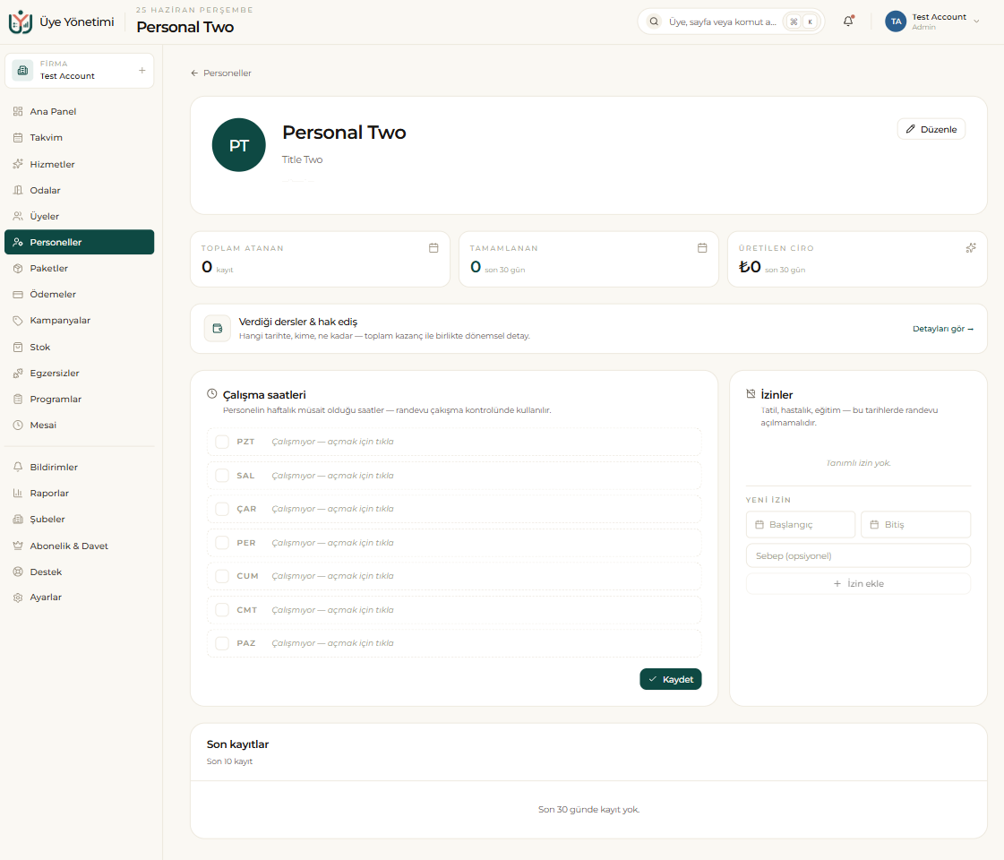
Task: Open the notifications bell icon
Action: click(848, 21)
